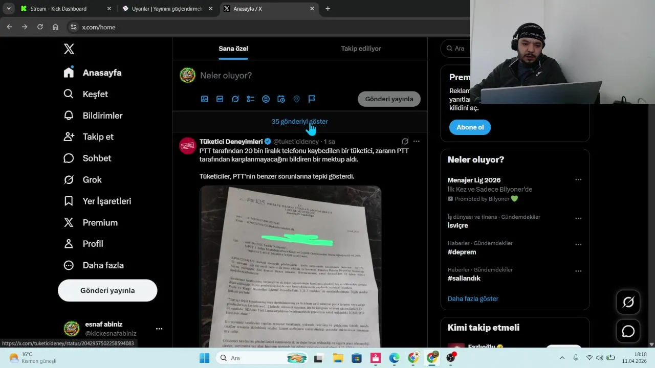Open floating chat messages button
This screenshot has width=655, height=368.
point(628,331)
